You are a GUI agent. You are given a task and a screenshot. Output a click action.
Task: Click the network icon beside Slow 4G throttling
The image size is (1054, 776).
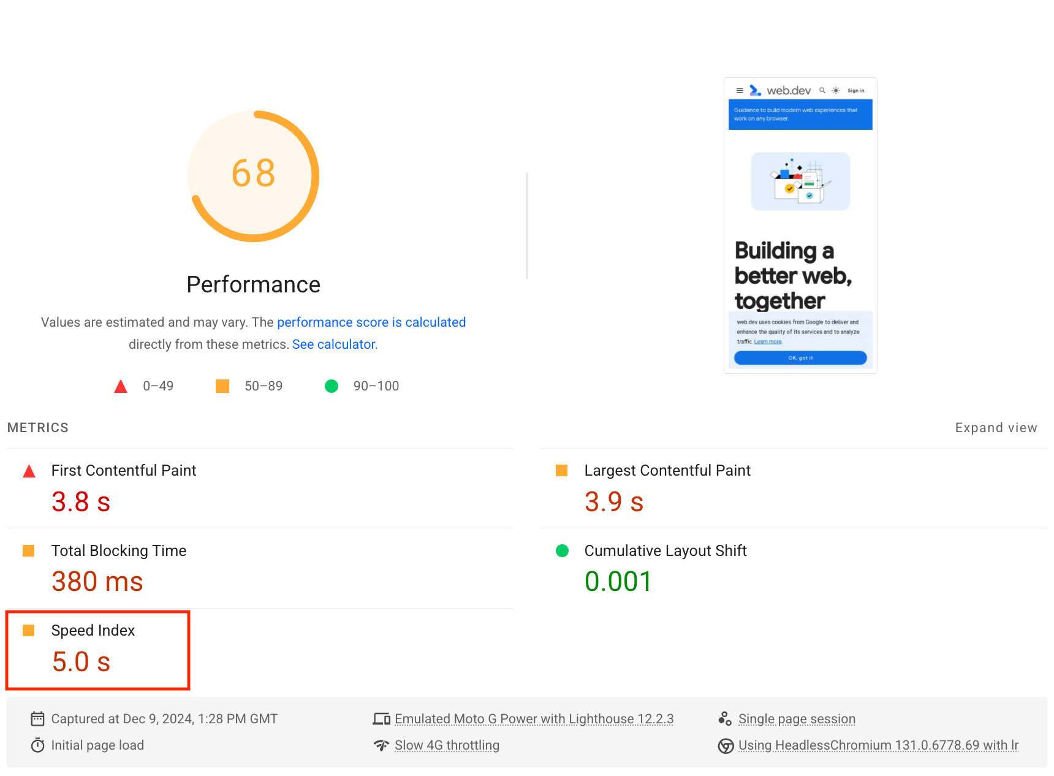[x=381, y=745]
